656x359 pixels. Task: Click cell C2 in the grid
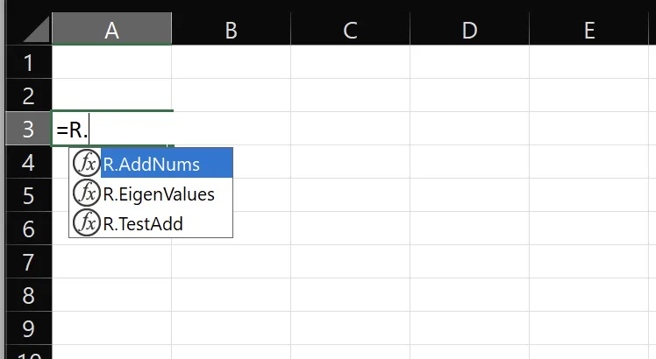(x=350, y=95)
